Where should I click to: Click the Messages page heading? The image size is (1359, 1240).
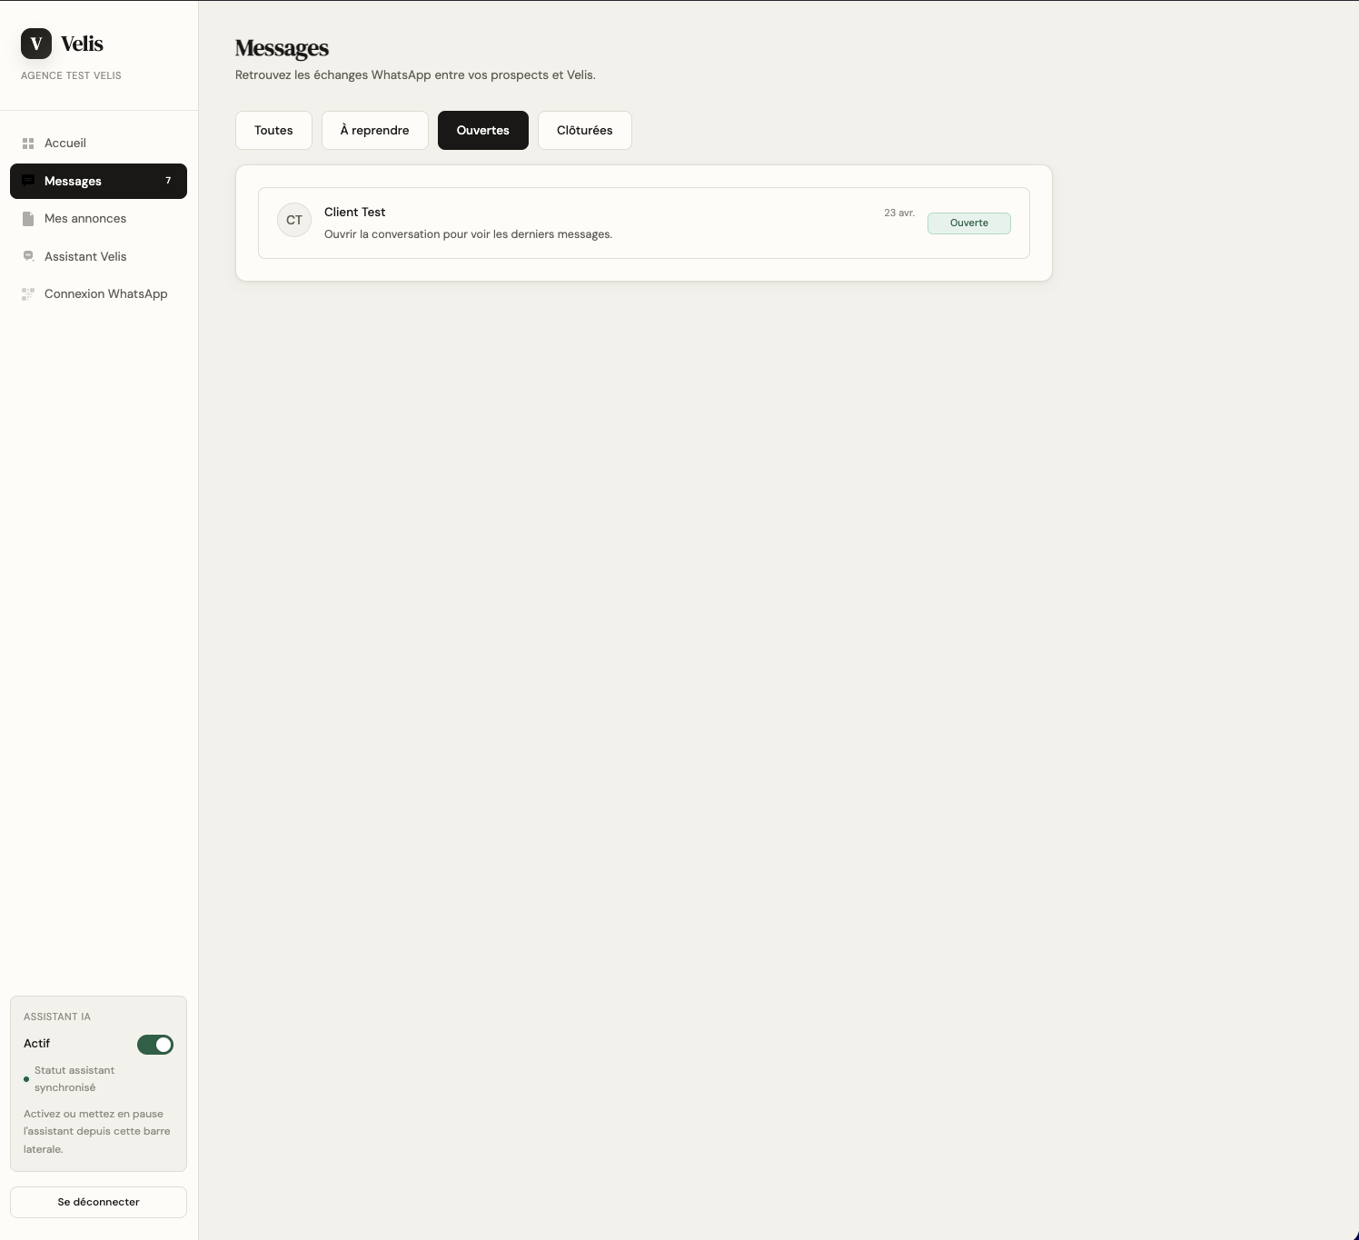click(282, 48)
